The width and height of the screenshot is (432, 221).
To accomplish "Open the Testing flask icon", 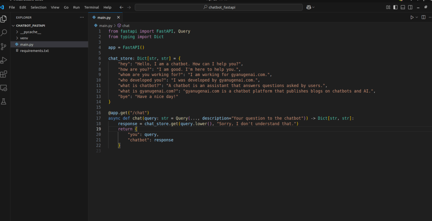I will [x=4, y=102].
